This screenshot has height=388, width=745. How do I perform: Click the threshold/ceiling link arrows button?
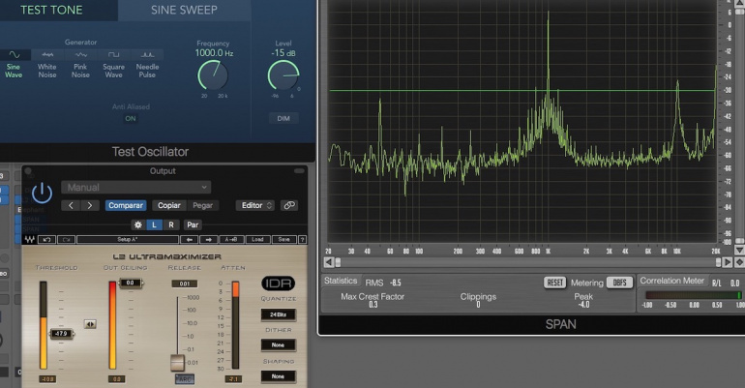click(90, 324)
